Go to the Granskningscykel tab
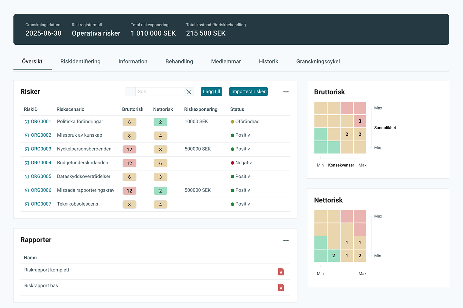Screen dimensions: 463x308 pos(318,62)
